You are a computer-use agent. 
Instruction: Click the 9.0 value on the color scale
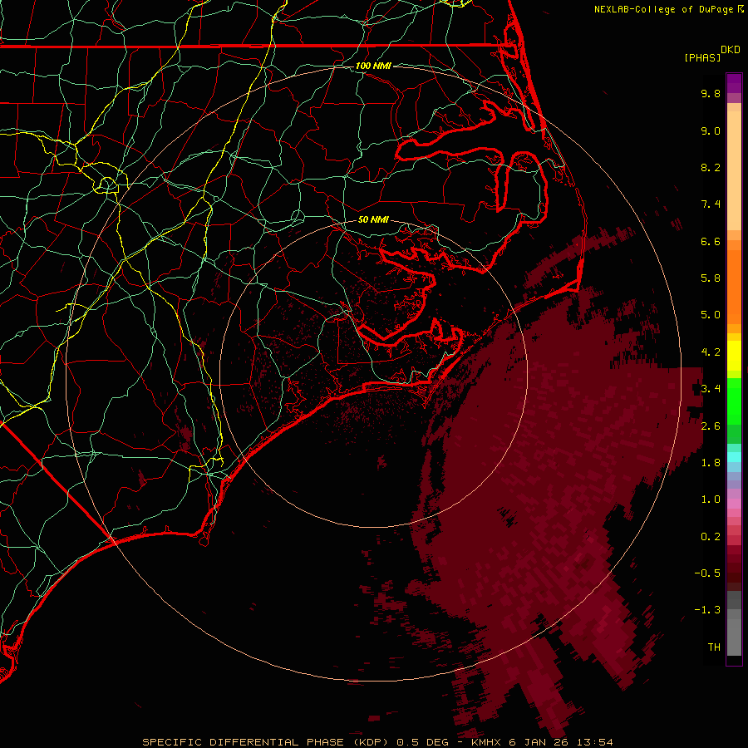(711, 130)
